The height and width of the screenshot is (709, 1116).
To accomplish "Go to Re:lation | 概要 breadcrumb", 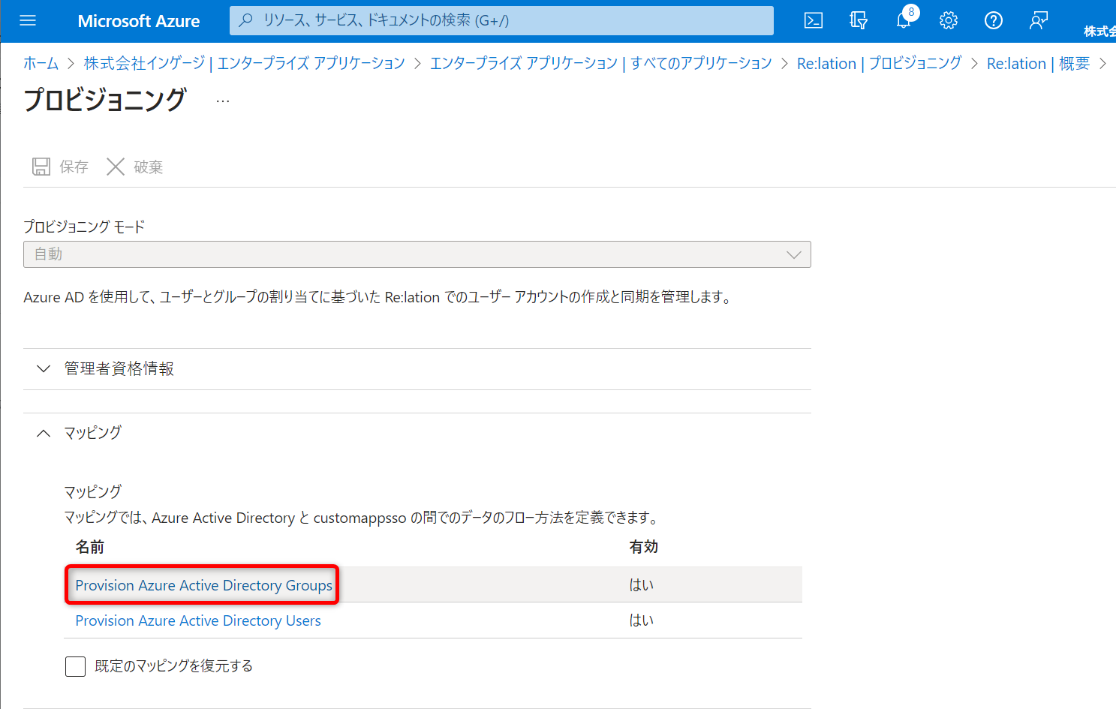I will coord(1038,64).
